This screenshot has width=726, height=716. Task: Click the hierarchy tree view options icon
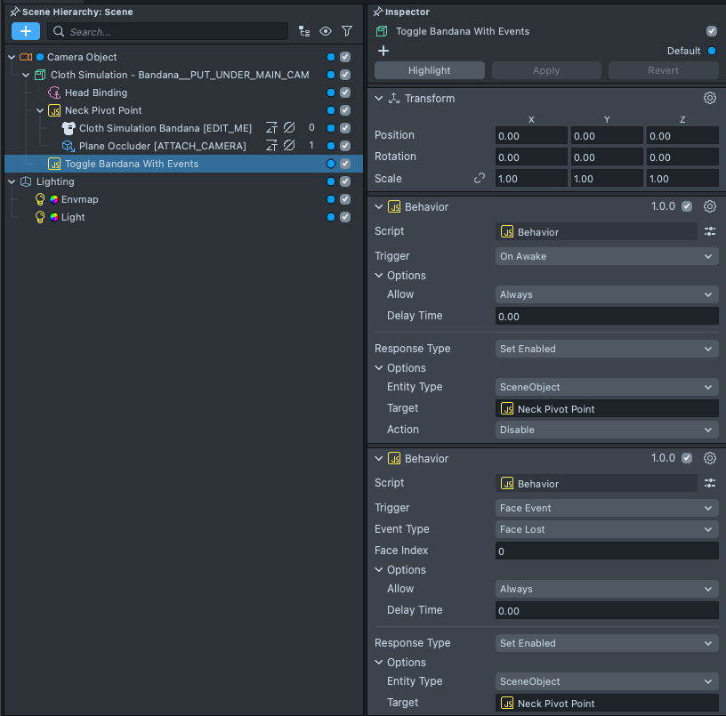point(304,31)
